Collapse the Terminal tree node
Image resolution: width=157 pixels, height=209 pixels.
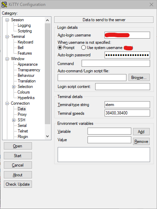point(7,37)
